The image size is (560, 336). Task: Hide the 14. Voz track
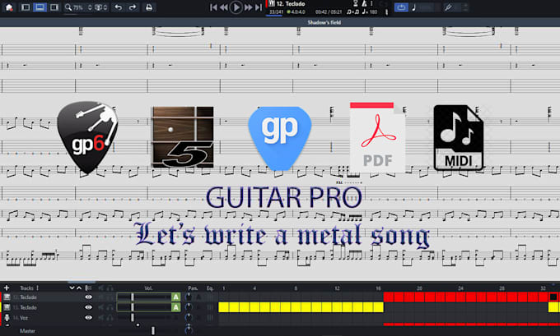click(88, 317)
